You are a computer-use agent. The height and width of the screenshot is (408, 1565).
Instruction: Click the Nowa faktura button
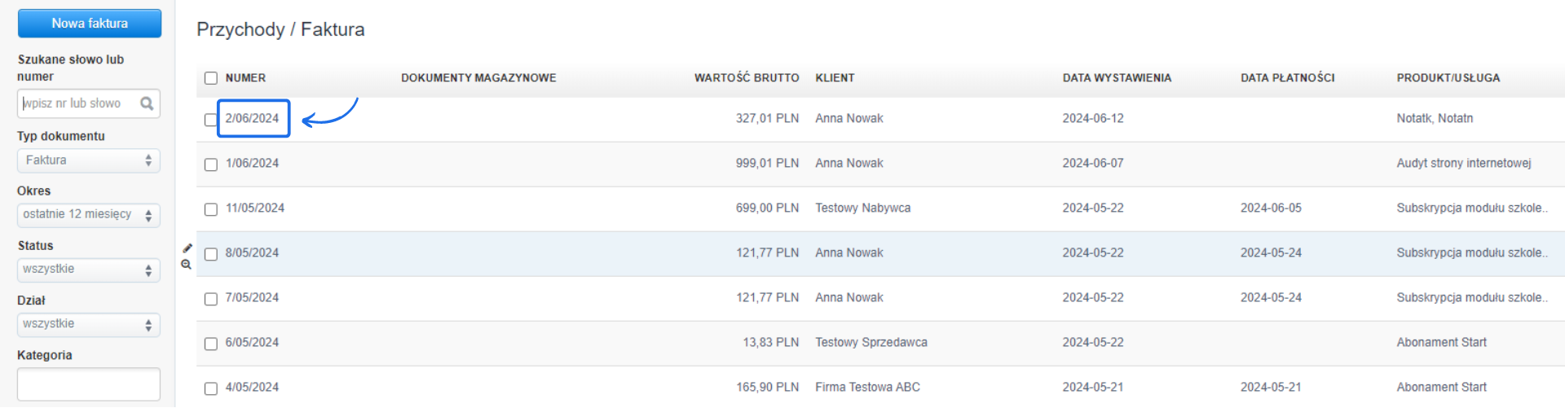[x=90, y=24]
